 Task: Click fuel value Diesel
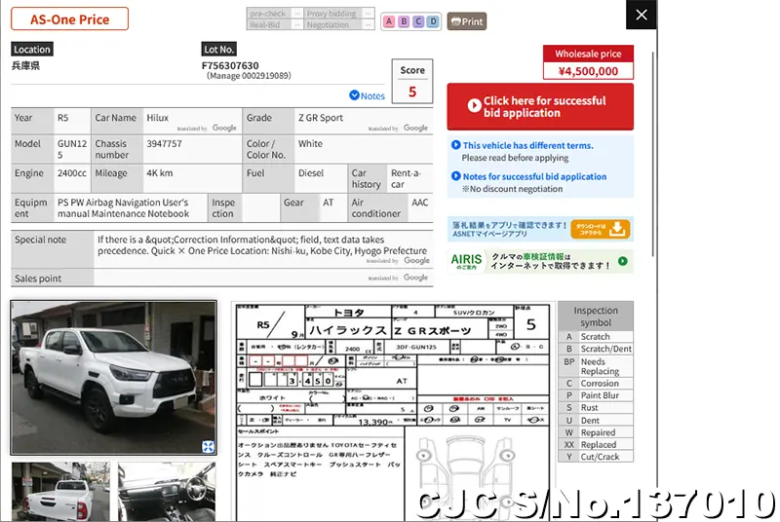[311, 172]
